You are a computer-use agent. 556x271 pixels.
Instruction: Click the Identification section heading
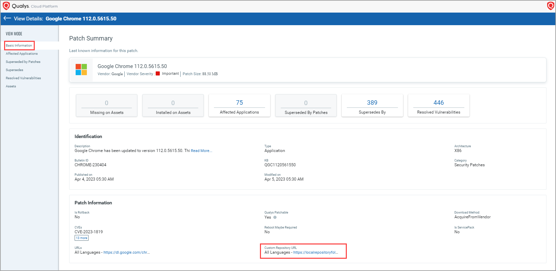point(88,136)
